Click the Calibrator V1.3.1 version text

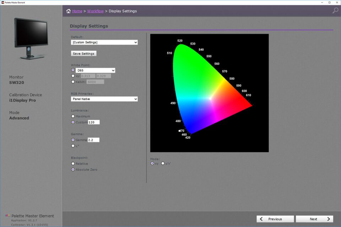[x=29, y=225]
